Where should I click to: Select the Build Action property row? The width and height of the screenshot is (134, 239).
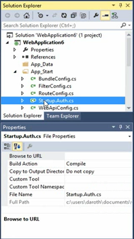tap(70, 164)
